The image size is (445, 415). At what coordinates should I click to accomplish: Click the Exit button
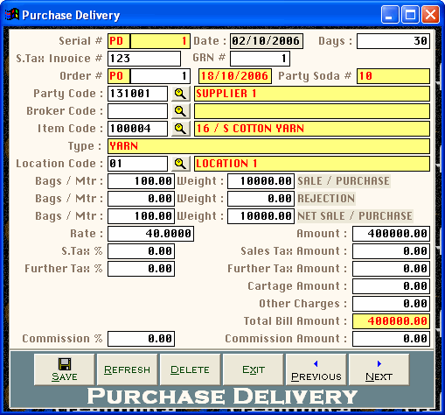[254, 369]
